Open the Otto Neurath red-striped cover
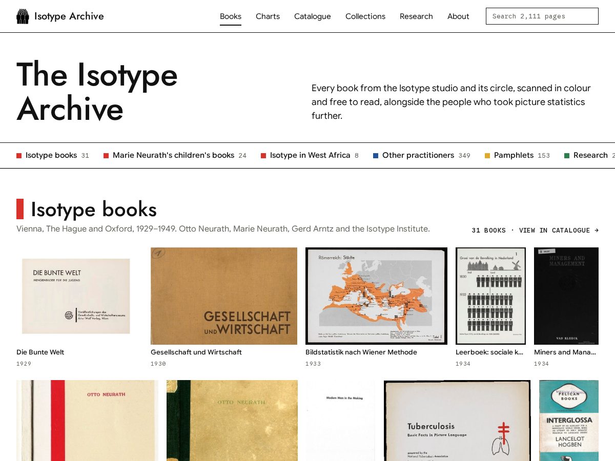615x461 pixels. 87,421
